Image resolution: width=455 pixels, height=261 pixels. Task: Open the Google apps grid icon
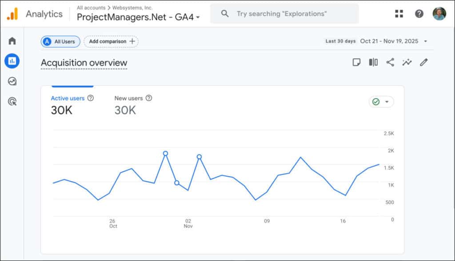pyautogui.click(x=399, y=14)
